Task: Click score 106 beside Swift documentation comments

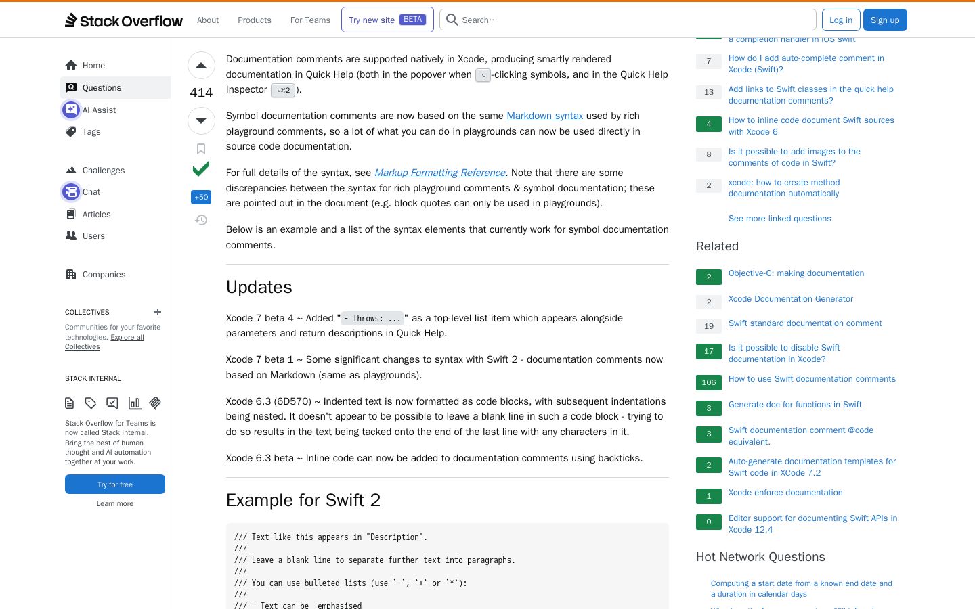Action: 709,382
